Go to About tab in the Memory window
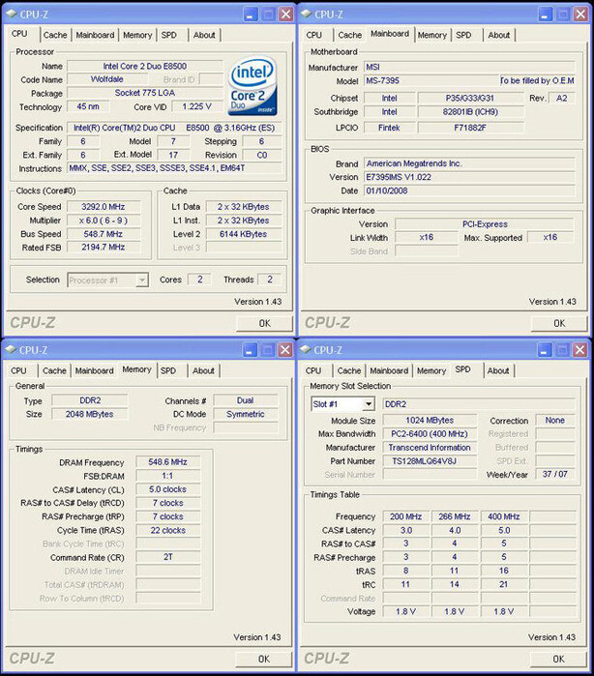 (x=203, y=370)
